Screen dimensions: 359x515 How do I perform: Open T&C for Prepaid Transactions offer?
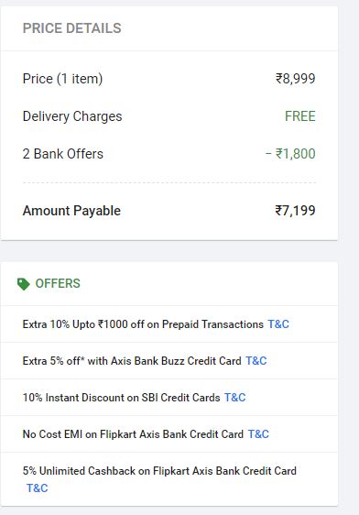(278, 324)
